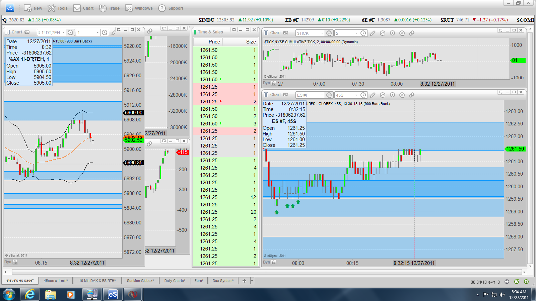Click the volume speaker icon in system tray
The width and height of the screenshot is (536, 301).
click(x=502, y=295)
